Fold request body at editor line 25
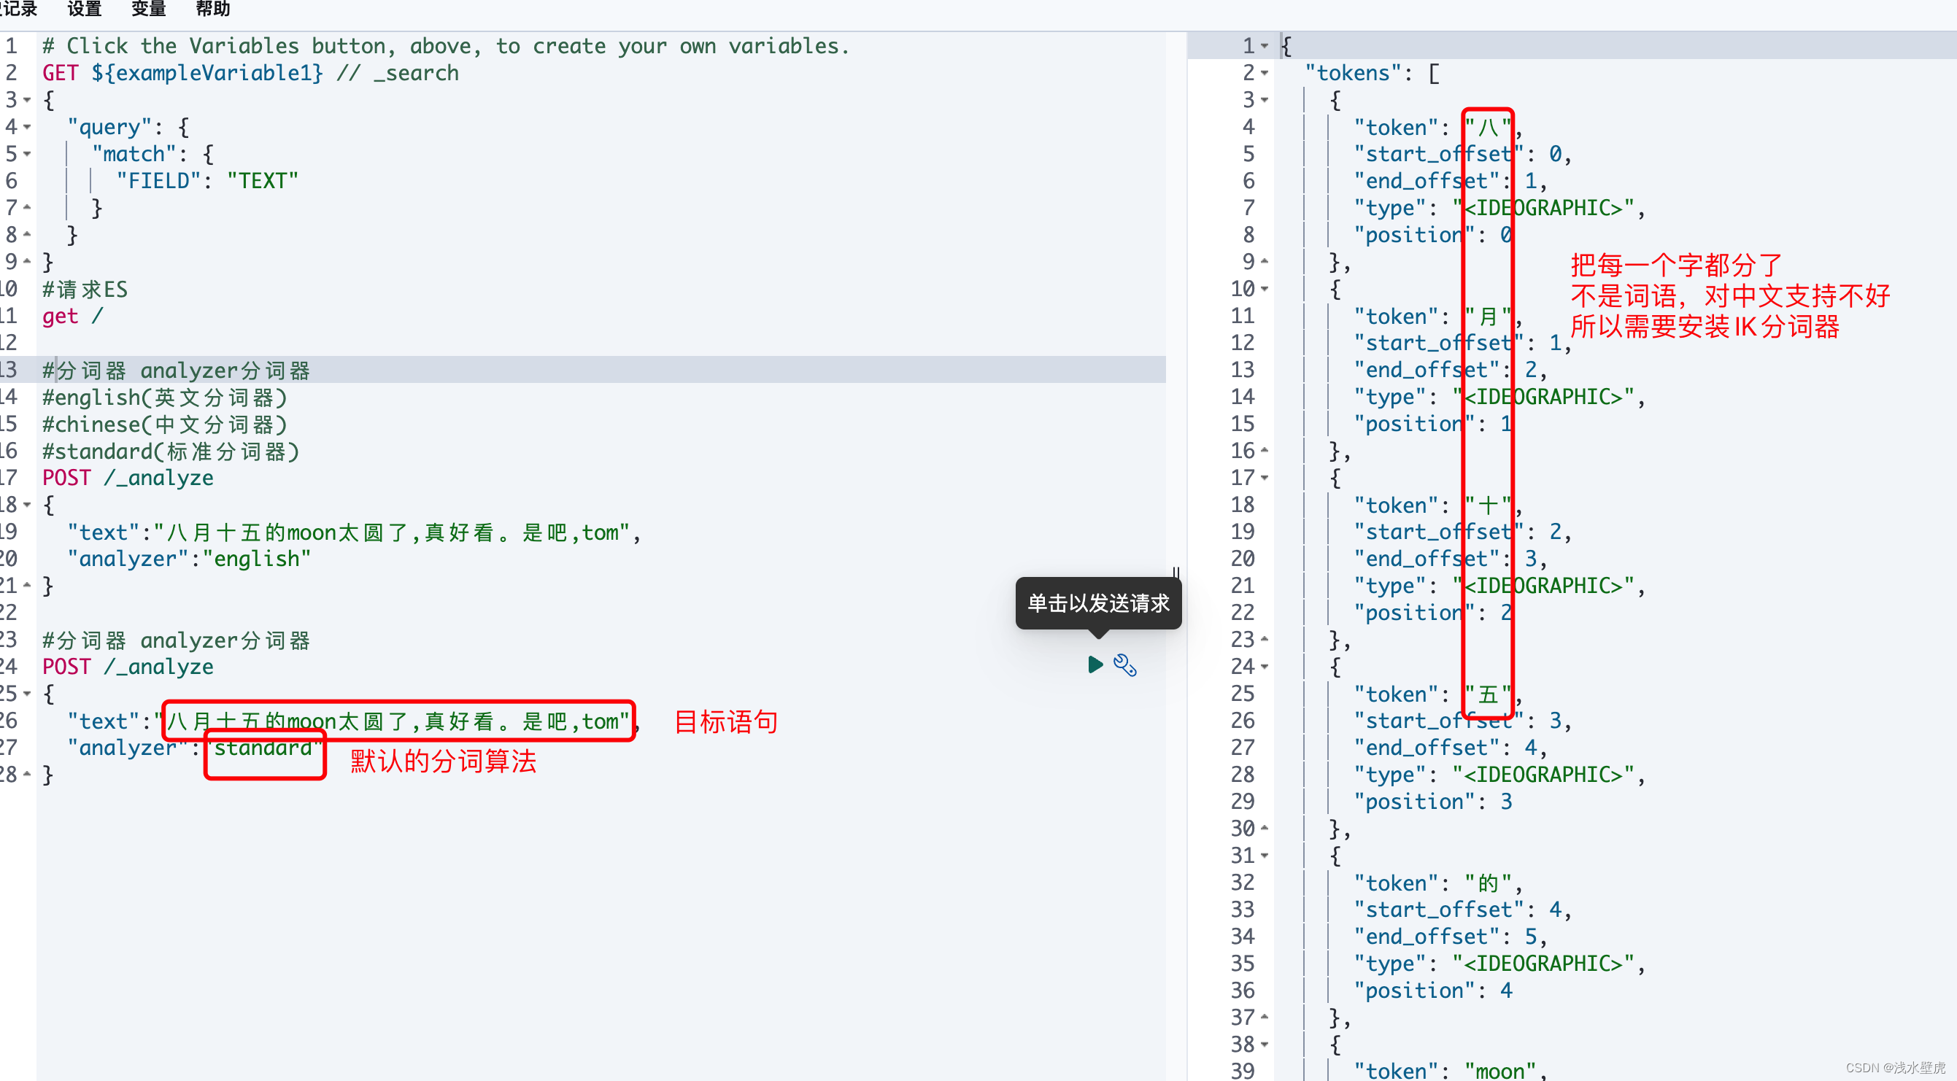 [27, 694]
